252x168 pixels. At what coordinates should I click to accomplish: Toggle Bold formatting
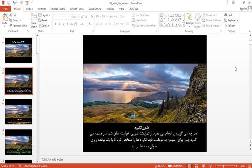[x=55, y=24]
